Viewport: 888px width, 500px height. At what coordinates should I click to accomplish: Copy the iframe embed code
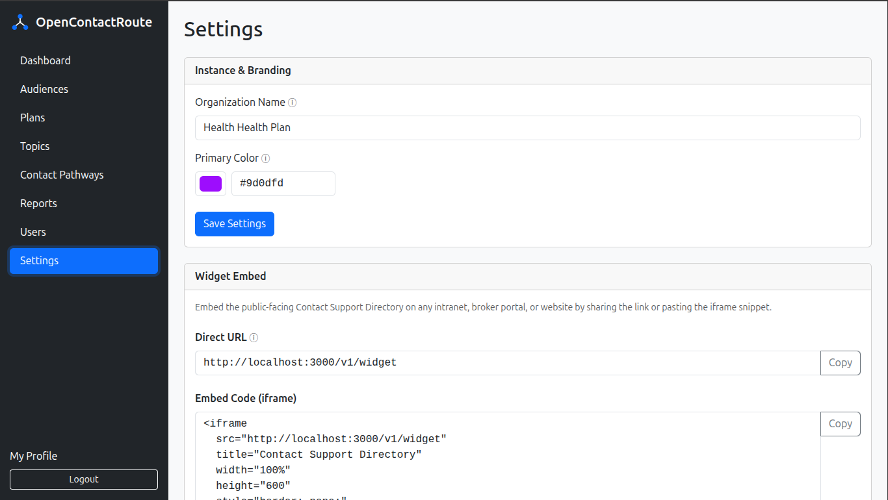(840, 423)
